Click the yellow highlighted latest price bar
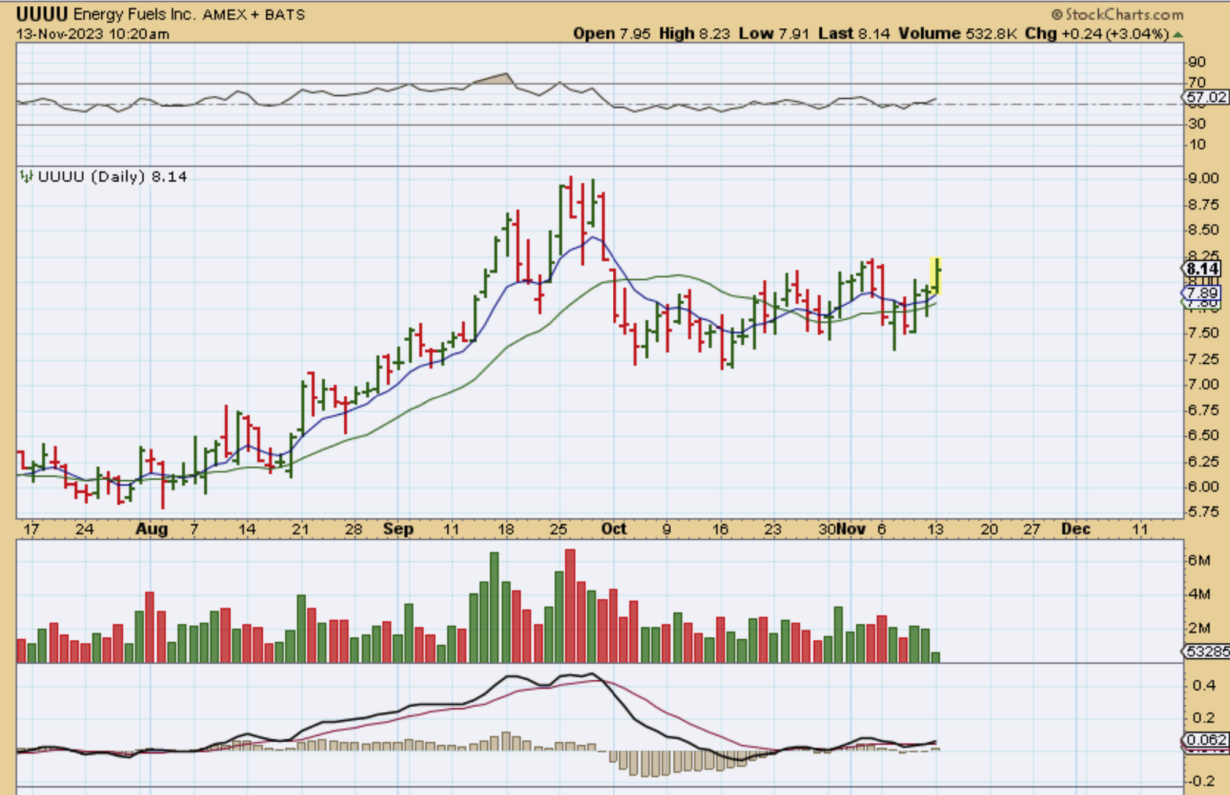 pyautogui.click(x=936, y=276)
